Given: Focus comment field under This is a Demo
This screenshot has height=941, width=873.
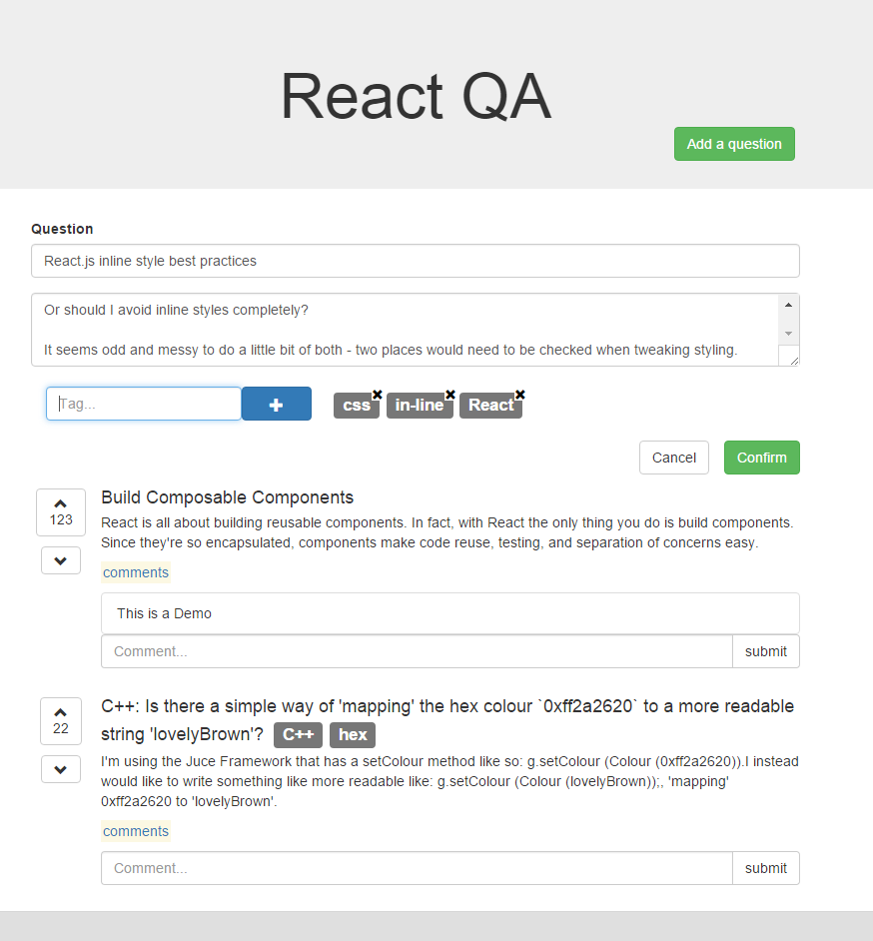Looking at the screenshot, I should coord(417,651).
